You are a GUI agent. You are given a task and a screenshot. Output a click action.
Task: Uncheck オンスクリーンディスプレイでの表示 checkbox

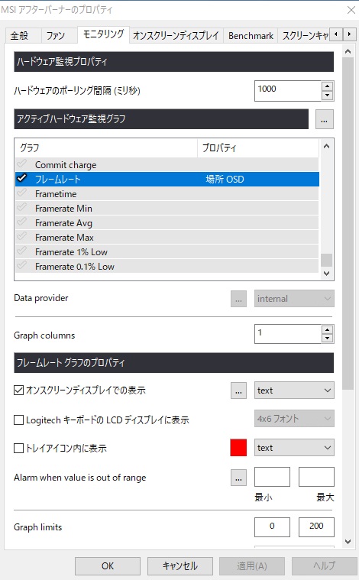18,390
